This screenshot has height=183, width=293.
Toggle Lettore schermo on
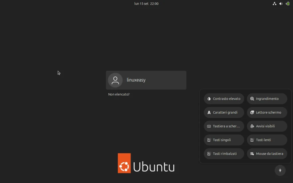267,112
